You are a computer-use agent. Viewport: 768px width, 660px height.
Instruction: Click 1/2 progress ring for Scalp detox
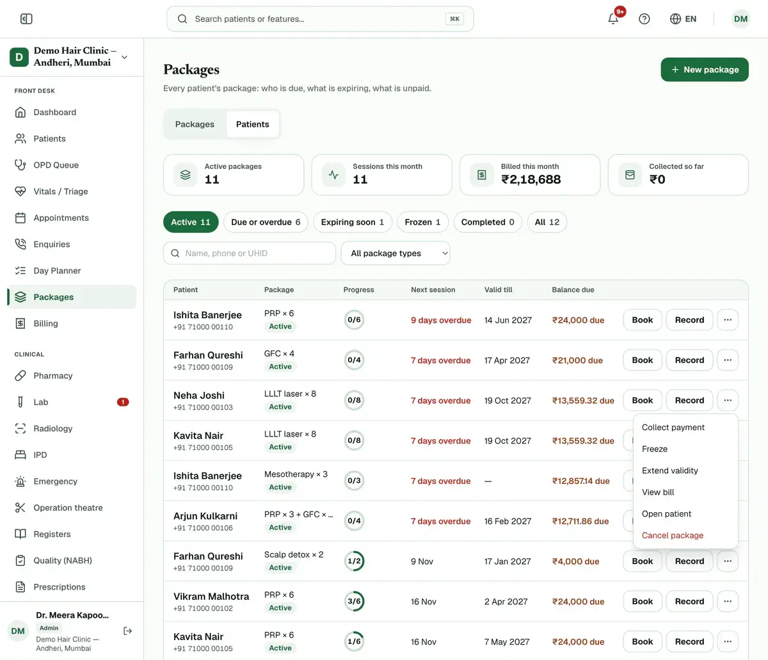coord(354,561)
